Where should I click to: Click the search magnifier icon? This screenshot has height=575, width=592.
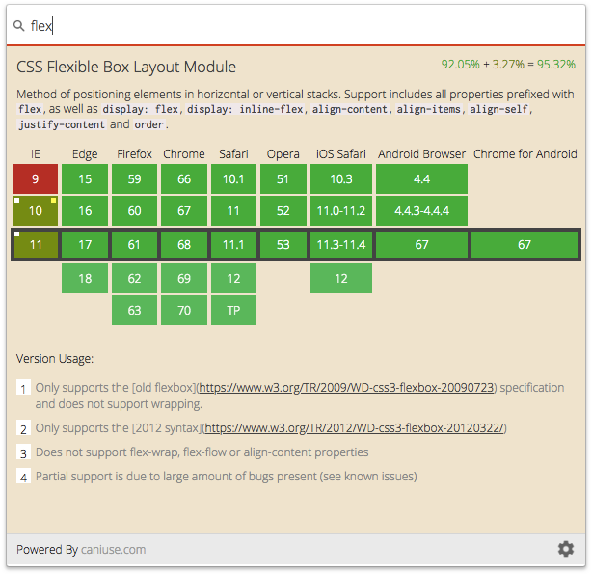(x=19, y=26)
